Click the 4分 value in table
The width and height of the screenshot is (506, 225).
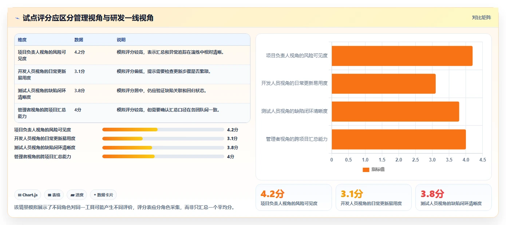pos(78,110)
